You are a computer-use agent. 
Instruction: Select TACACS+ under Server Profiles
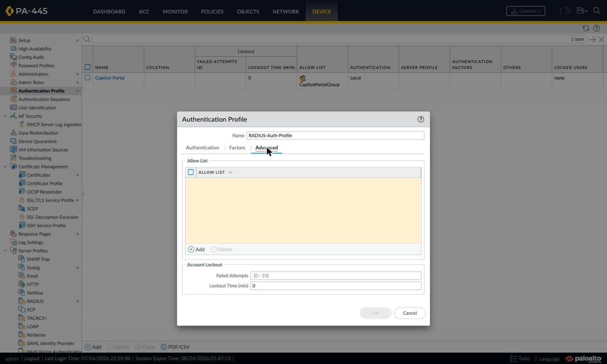tap(37, 318)
